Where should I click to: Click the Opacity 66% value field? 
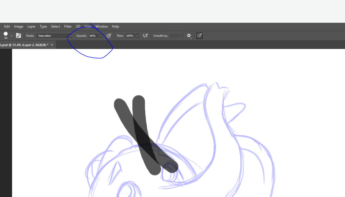[93, 36]
